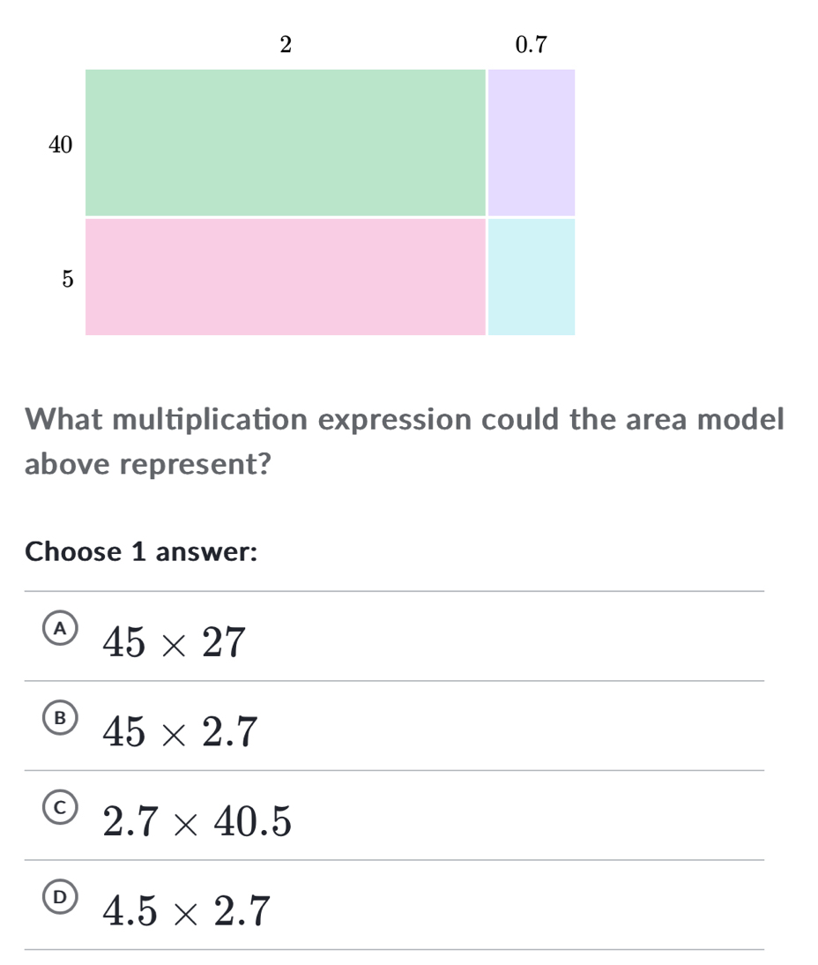Click the purple area model rectangle

tap(530, 143)
